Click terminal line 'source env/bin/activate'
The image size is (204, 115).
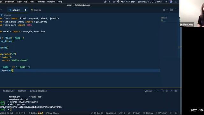coord(24,102)
